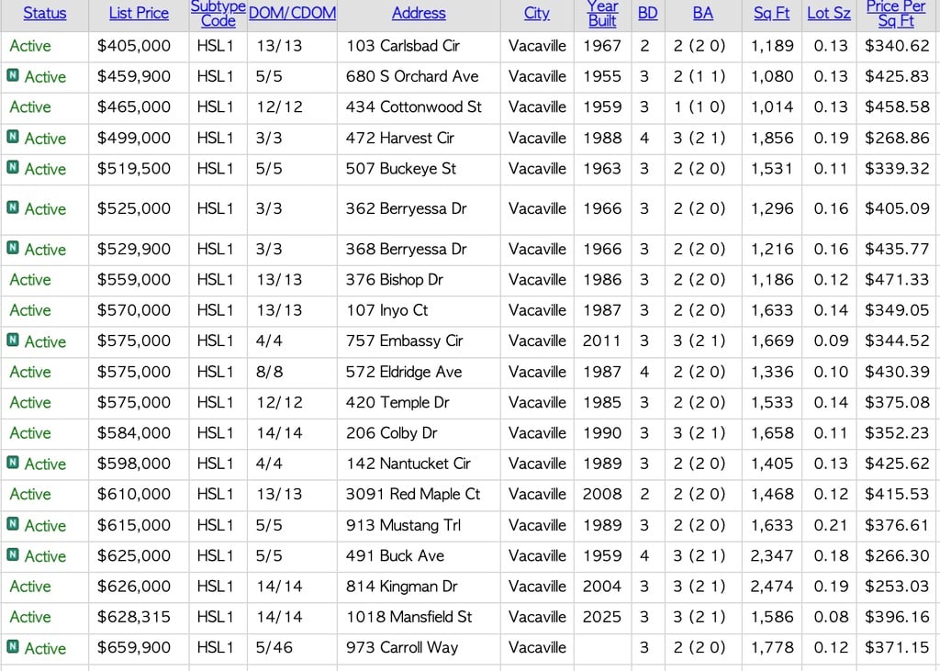Click the new-listing icon for 913 Mustang Trl
Viewport: 940px width, 671px height.
click(x=13, y=525)
